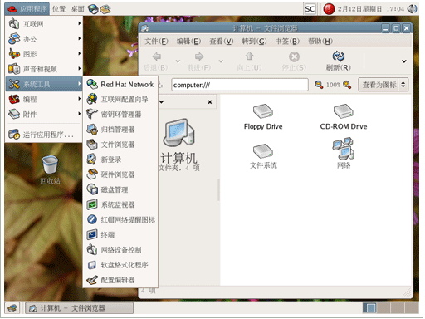This screenshot has height=319, width=425.
Task: Open the side pane selector dropdown
Action: tap(161, 101)
